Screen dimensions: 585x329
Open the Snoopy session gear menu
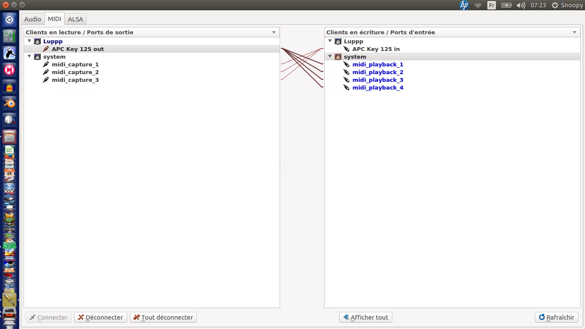coord(567,5)
